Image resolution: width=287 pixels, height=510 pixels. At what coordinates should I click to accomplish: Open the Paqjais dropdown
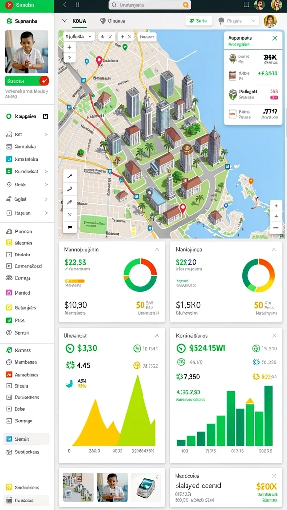click(239, 21)
